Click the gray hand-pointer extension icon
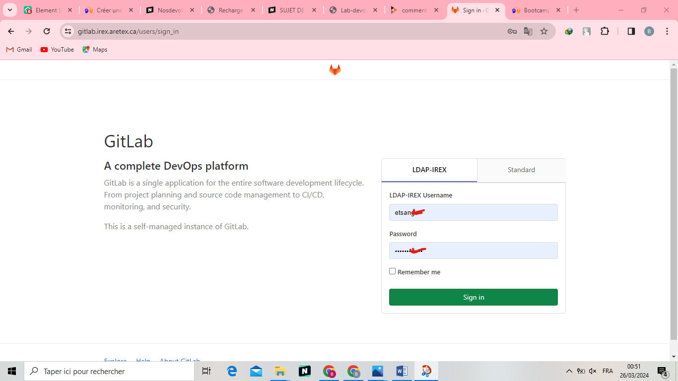The height and width of the screenshot is (381, 678). tap(587, 31)
